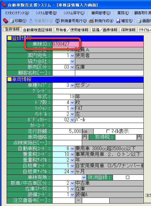Expand the 車検有無 dropdown
Image resolution: width=151 pixels, height=206 pixels.
pos(84,178)
